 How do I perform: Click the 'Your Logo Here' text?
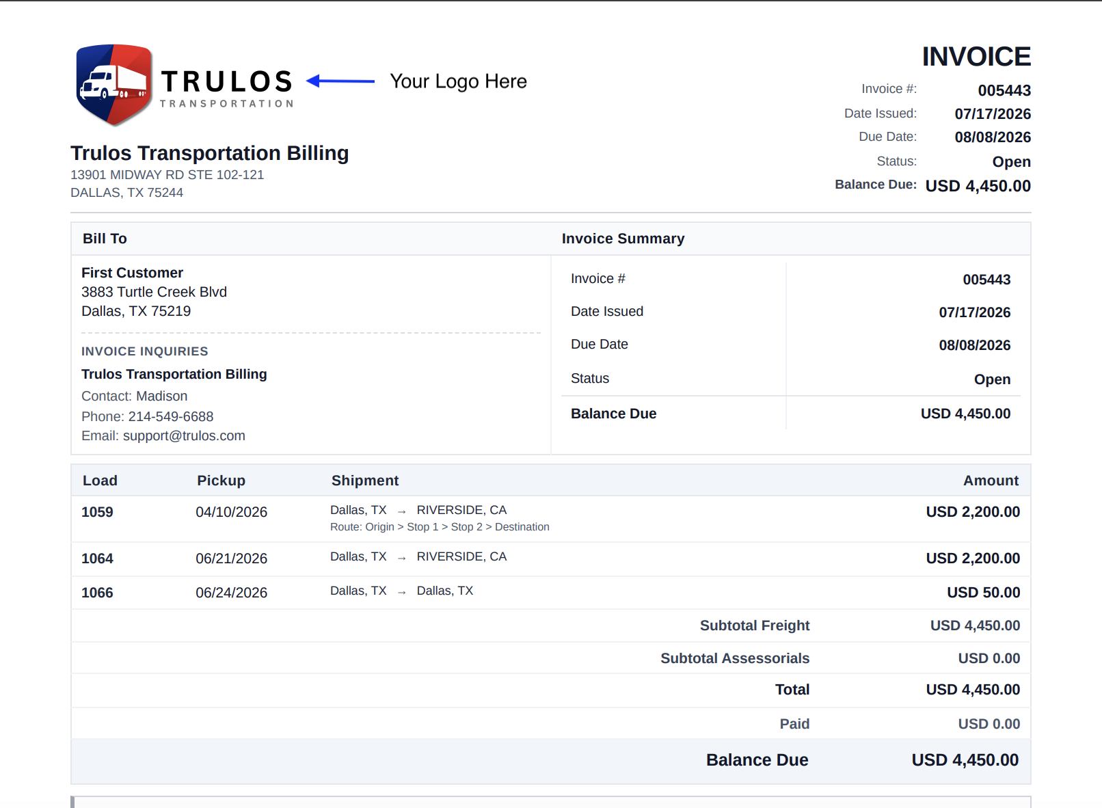pyautogui.click(x=458, y=81)
